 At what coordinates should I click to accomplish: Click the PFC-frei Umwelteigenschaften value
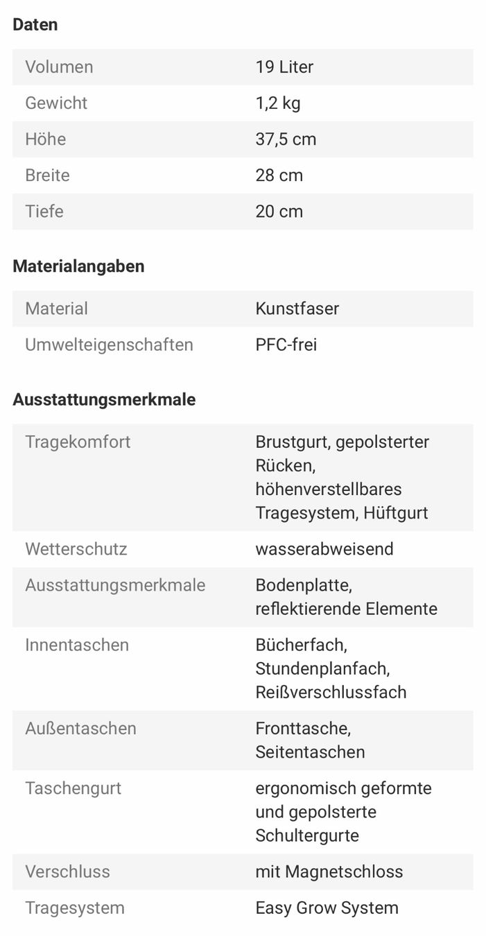pyautogui.click(x=286, y=345)
